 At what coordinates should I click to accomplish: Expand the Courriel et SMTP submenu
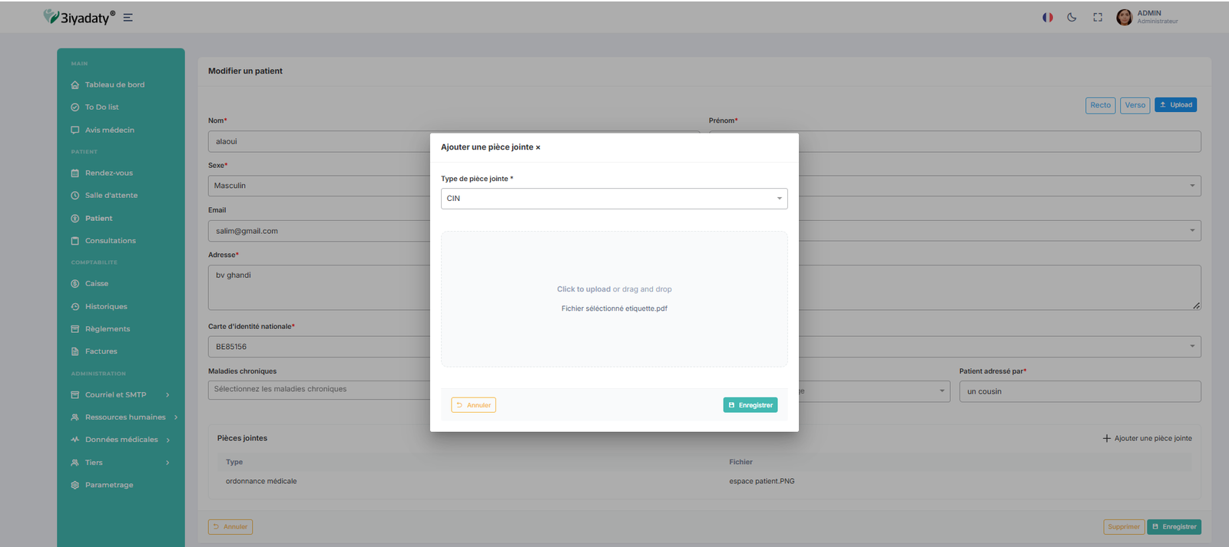coord(115,395)
